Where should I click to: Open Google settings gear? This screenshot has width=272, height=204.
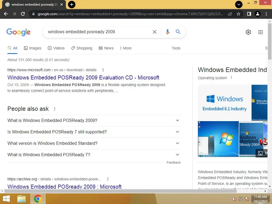point(248,32)
